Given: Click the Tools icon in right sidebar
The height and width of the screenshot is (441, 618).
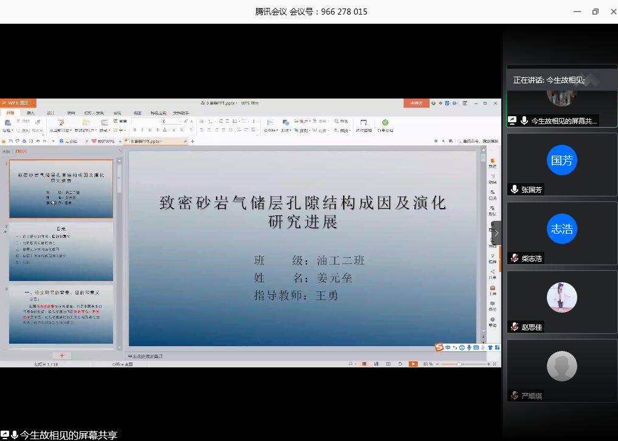Looking at the screenshot, I should 492,288.
